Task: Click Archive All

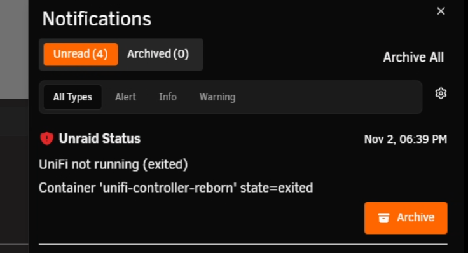Action: click(x=413, y=57)
